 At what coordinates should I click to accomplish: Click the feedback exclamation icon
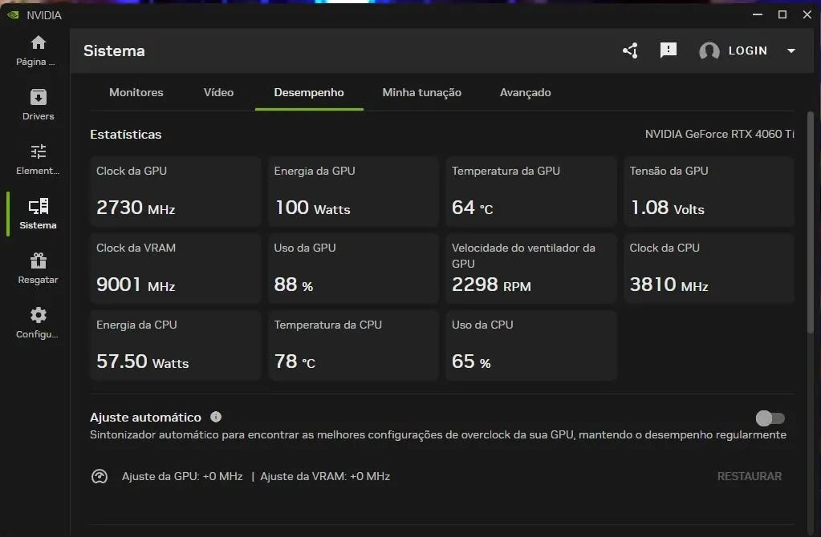668,50
